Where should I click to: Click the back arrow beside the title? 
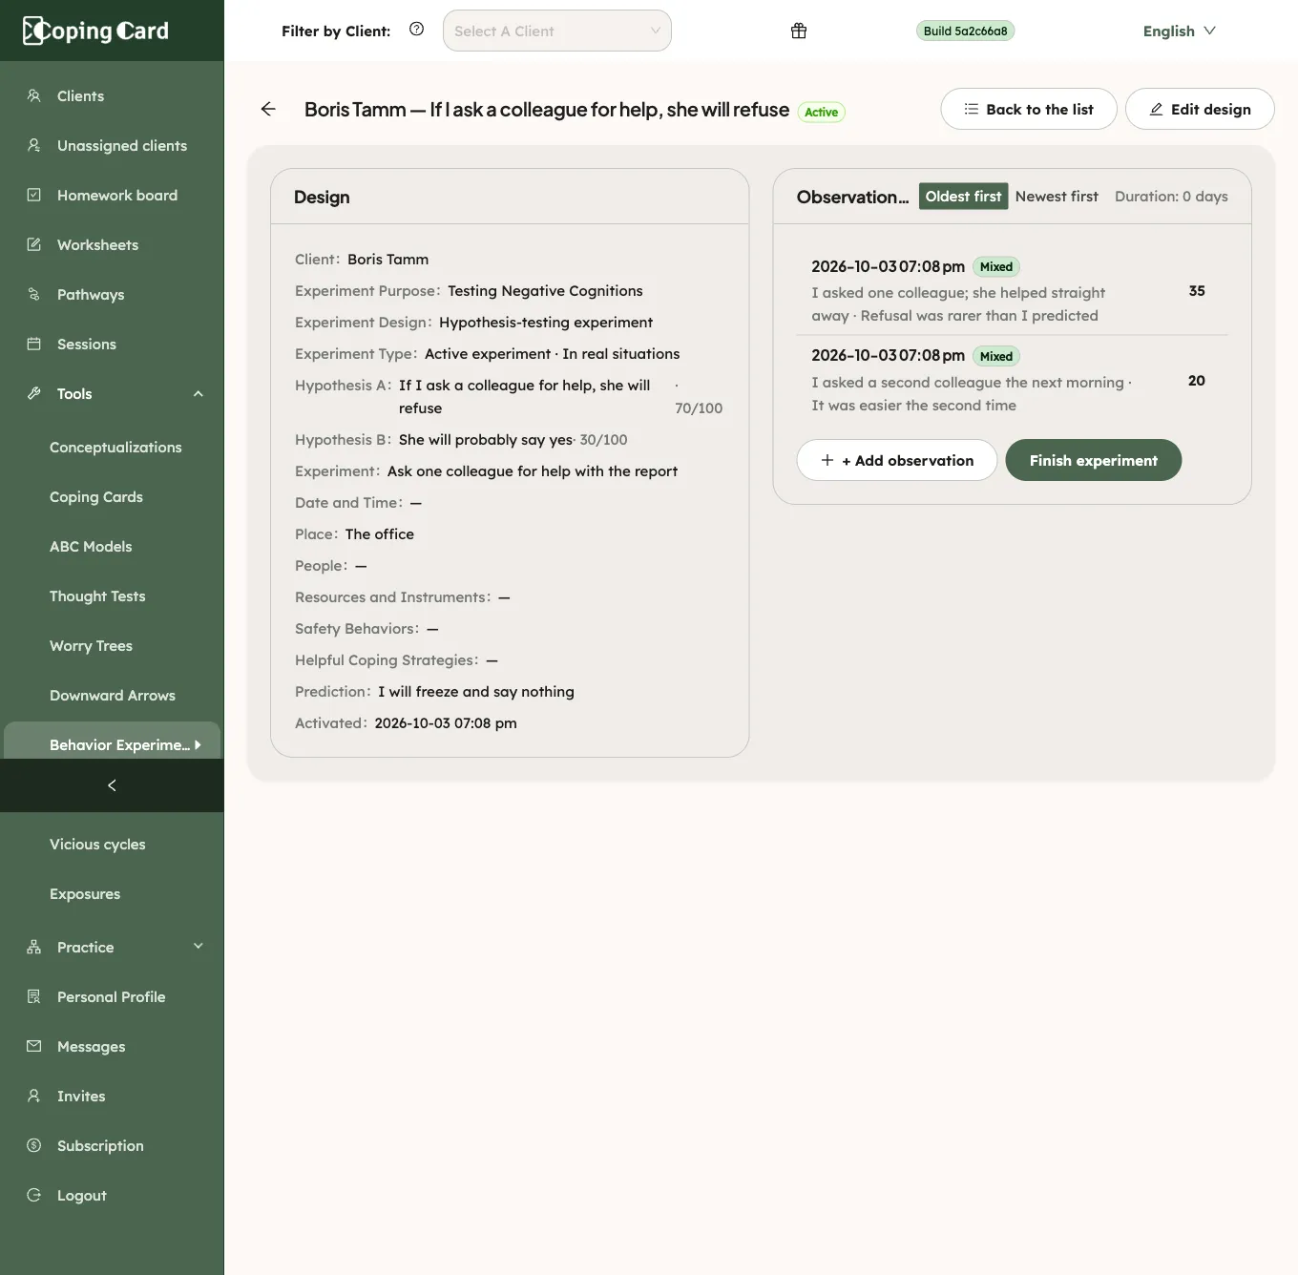(268, 109)
